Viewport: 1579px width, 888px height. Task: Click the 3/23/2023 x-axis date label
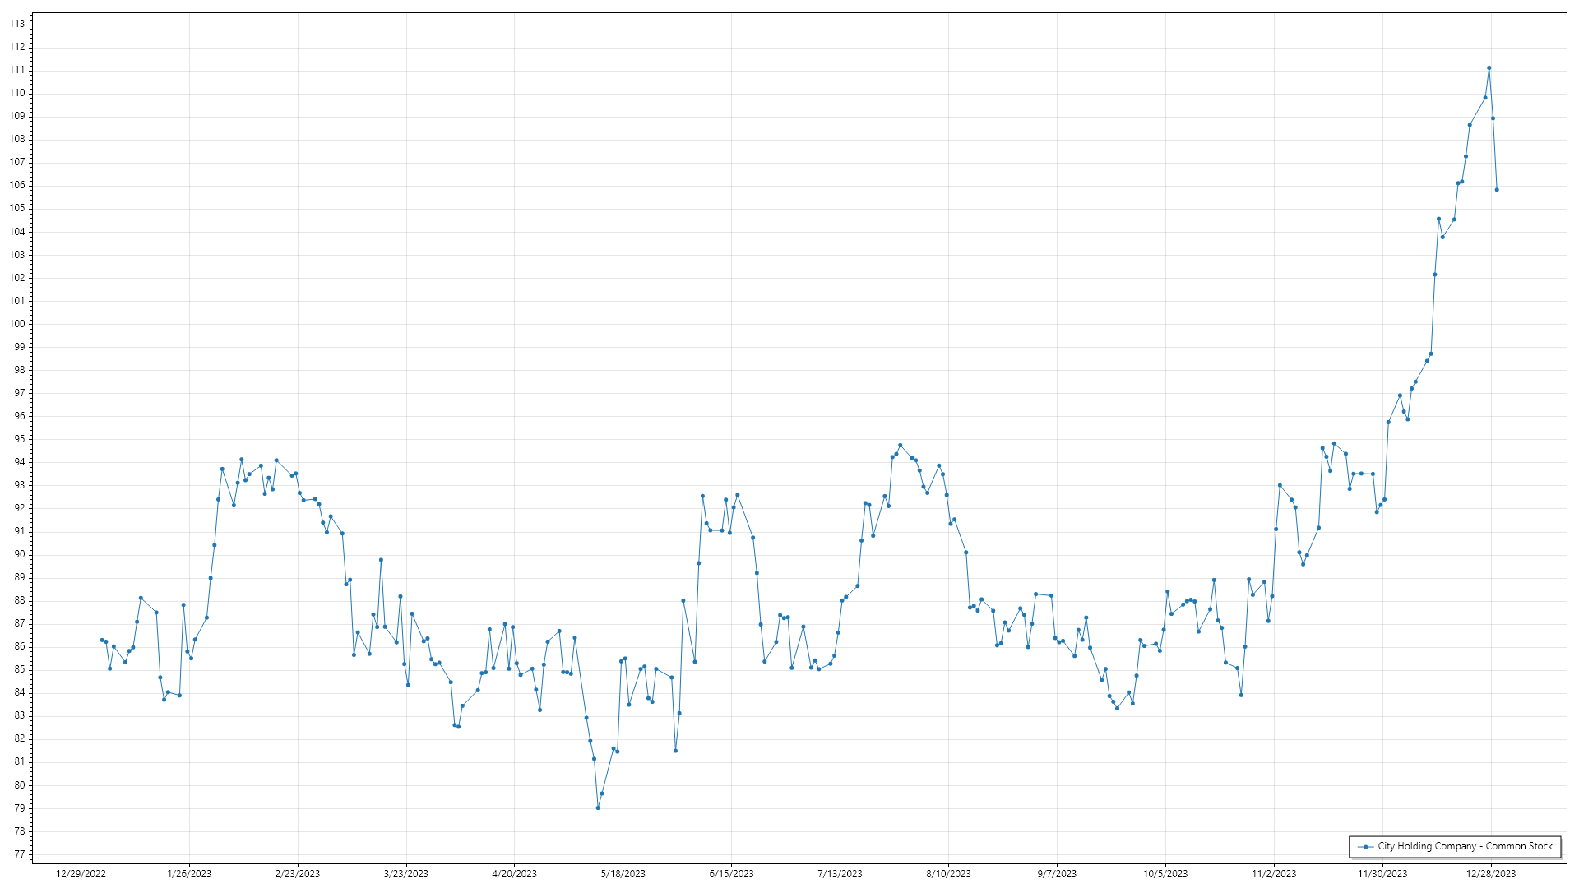coord(406,874)
